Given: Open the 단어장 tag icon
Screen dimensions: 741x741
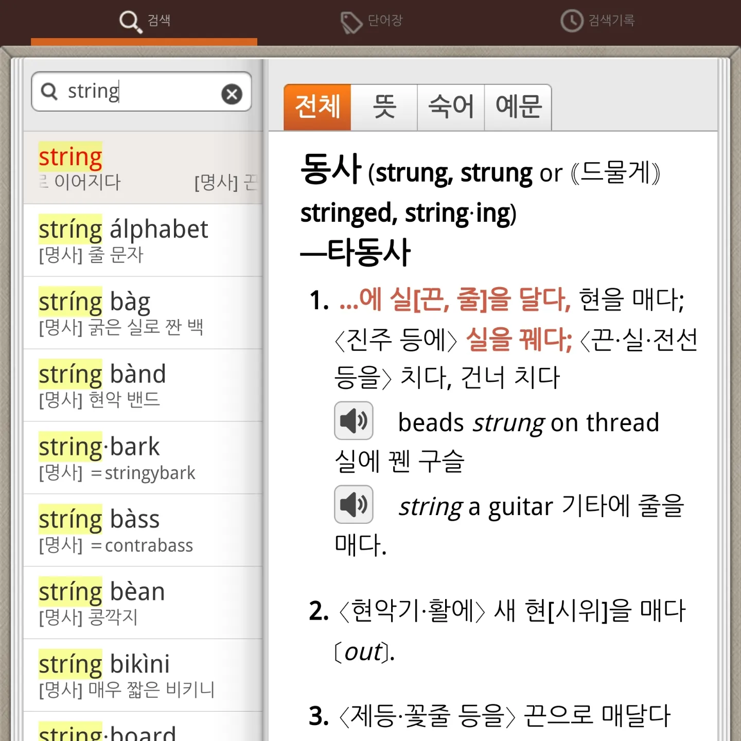Looking at the screenshot, I should [x=351, y=22].
